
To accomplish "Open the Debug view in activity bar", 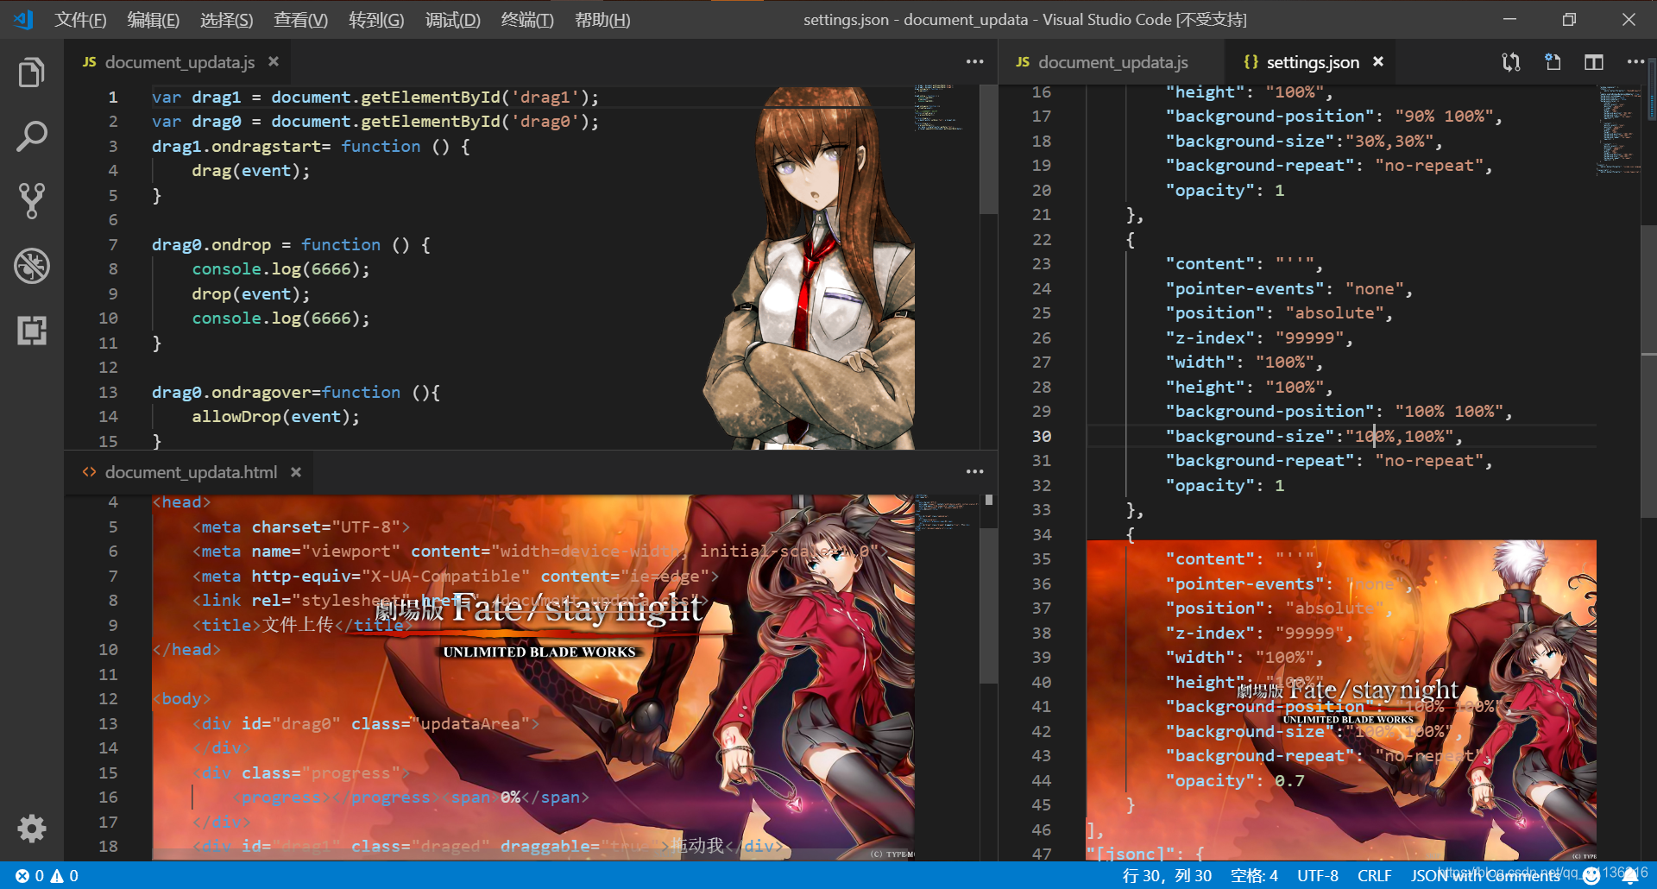I will [32, 266].
